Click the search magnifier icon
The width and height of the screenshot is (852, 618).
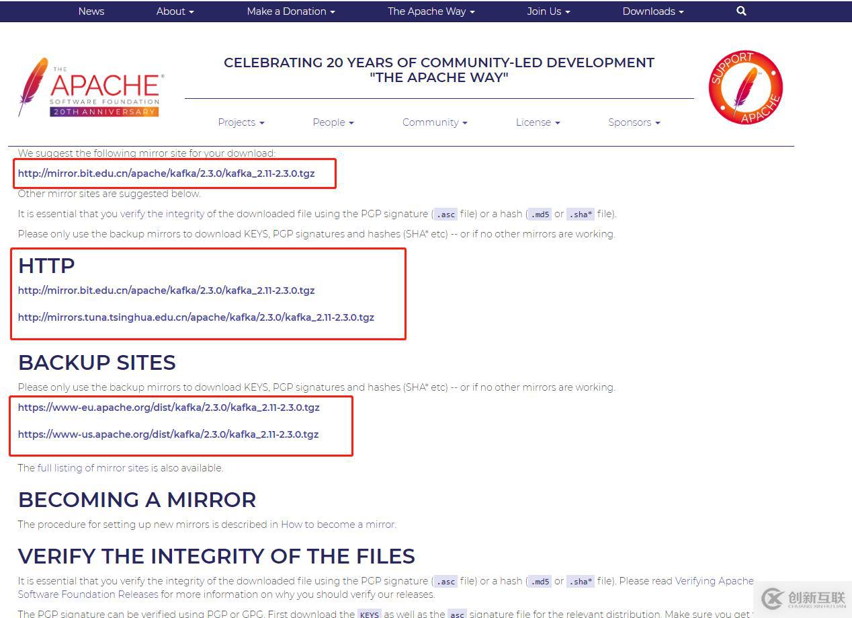pyautogui.click(x=741, y=11)
